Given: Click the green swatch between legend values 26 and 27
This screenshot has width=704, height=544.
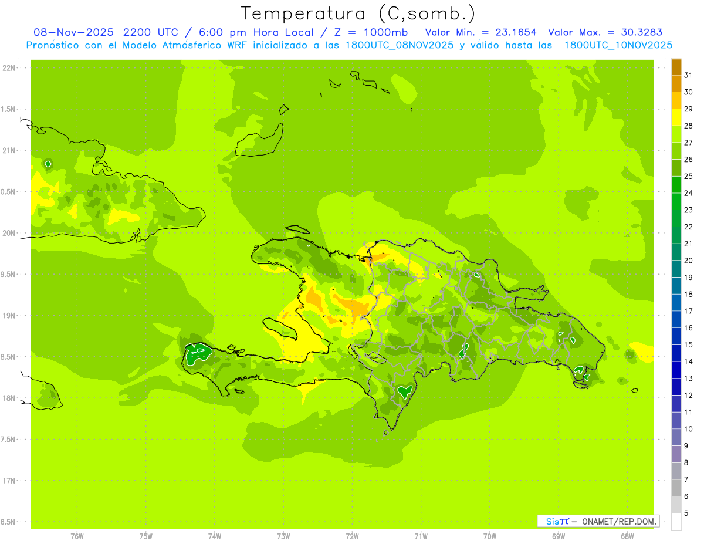Looking at the screenshot, I should [676, 151].
